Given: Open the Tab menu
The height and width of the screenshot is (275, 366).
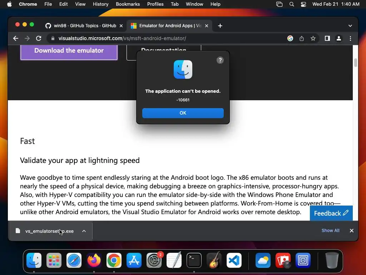Looking at the screenshot, I should [x=174, y=4].
